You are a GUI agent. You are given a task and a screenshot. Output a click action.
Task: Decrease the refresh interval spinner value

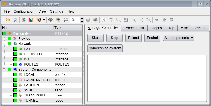82,21
